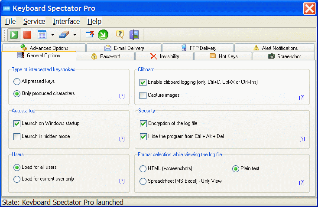Viewport: 318px width, 207px height.
Task: Open help link in Security group
Action: tap(302, 139)
